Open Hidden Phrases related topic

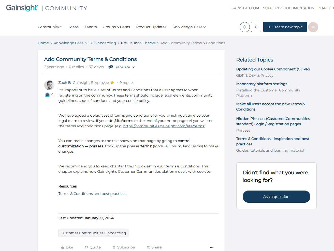click(273, 121)
